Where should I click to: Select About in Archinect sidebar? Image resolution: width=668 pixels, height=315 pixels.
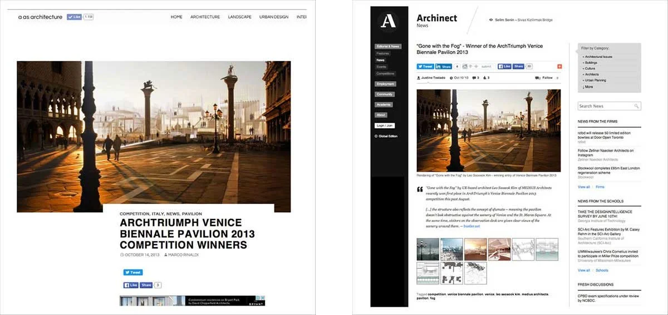(381, 115)
